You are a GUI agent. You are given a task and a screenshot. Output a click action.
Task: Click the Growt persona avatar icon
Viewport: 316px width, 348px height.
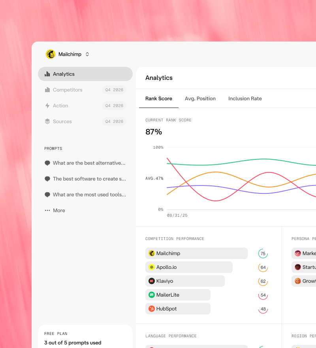coord(298,281)
